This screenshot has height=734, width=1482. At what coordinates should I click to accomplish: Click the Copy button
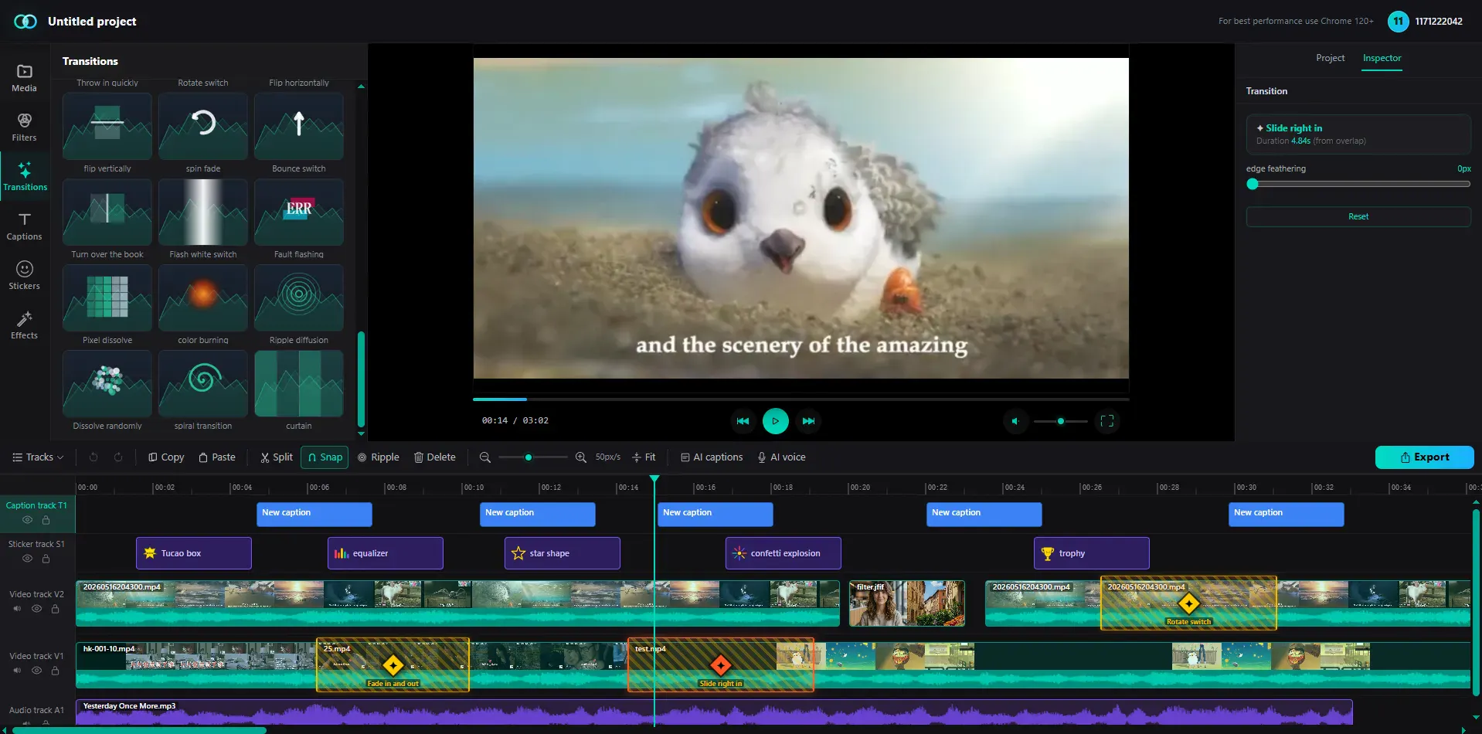click(x=166, y=457)
